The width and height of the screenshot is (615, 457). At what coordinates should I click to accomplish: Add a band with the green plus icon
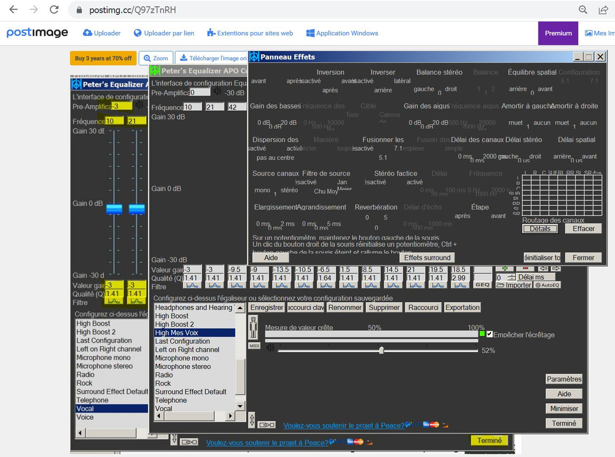[x=505, y=268]
